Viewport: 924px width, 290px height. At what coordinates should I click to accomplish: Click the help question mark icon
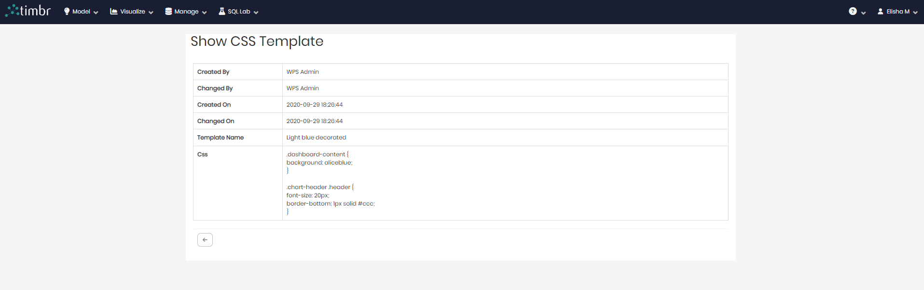(x=853, y=11)
